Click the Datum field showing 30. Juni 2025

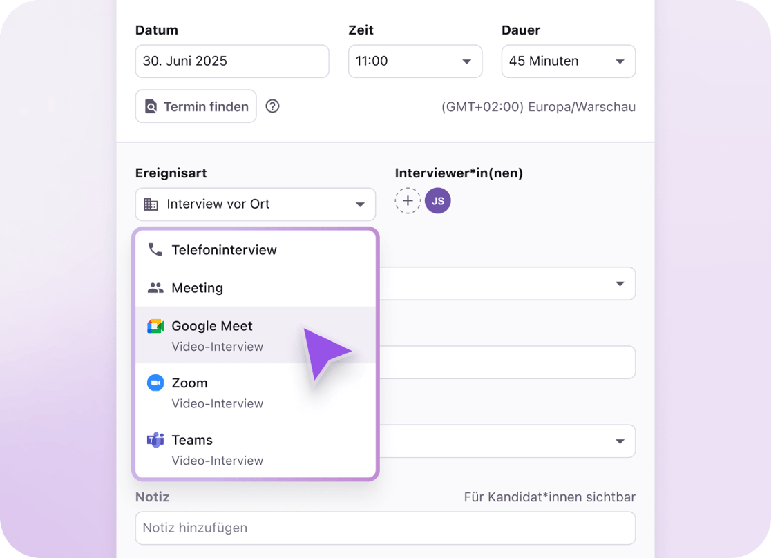point(231,61)
